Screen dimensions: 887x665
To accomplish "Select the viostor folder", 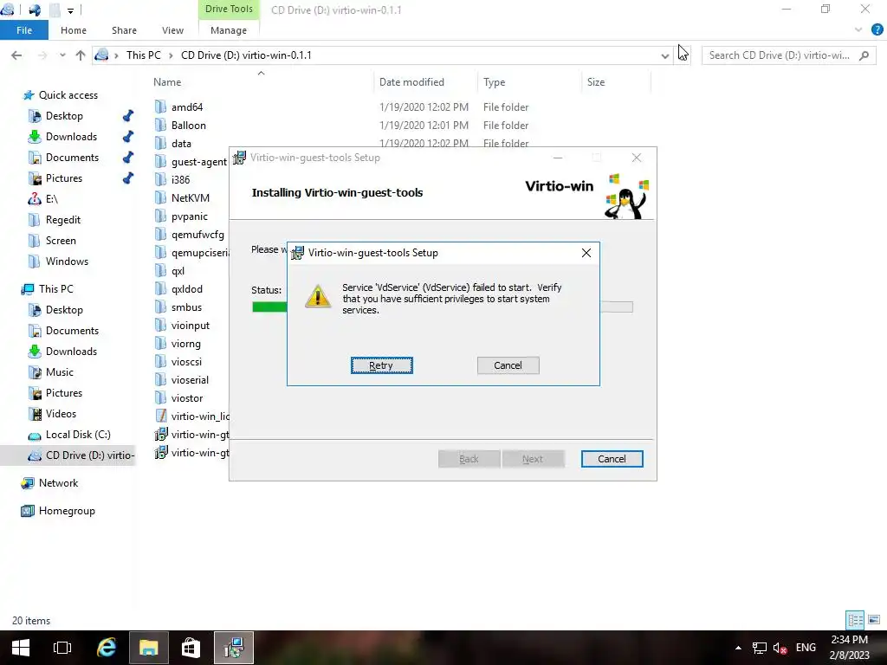I will click(x=187, y=398).
